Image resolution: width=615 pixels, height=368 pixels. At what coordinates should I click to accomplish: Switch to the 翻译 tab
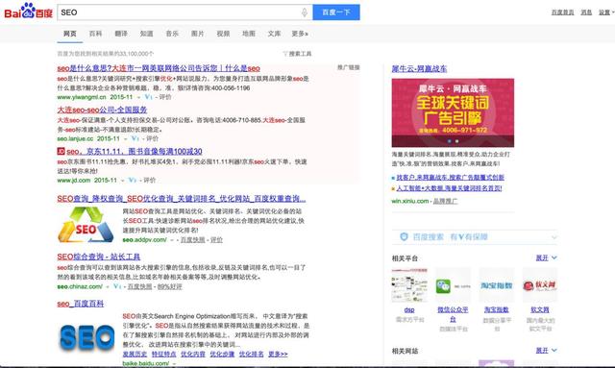(121, 34)
